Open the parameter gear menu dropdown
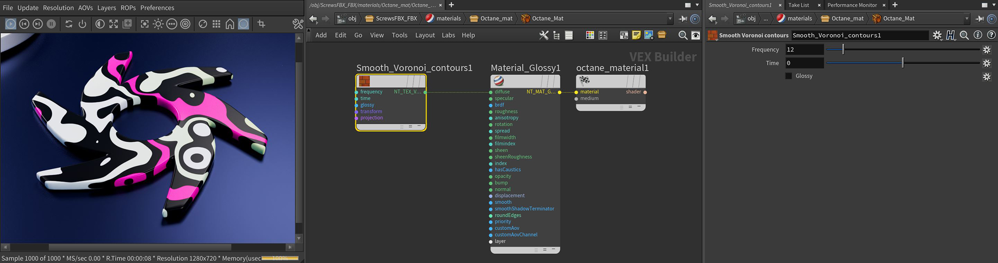Viewport: 998px width, 263px height. pyautogui.click(x=937, y=35)
